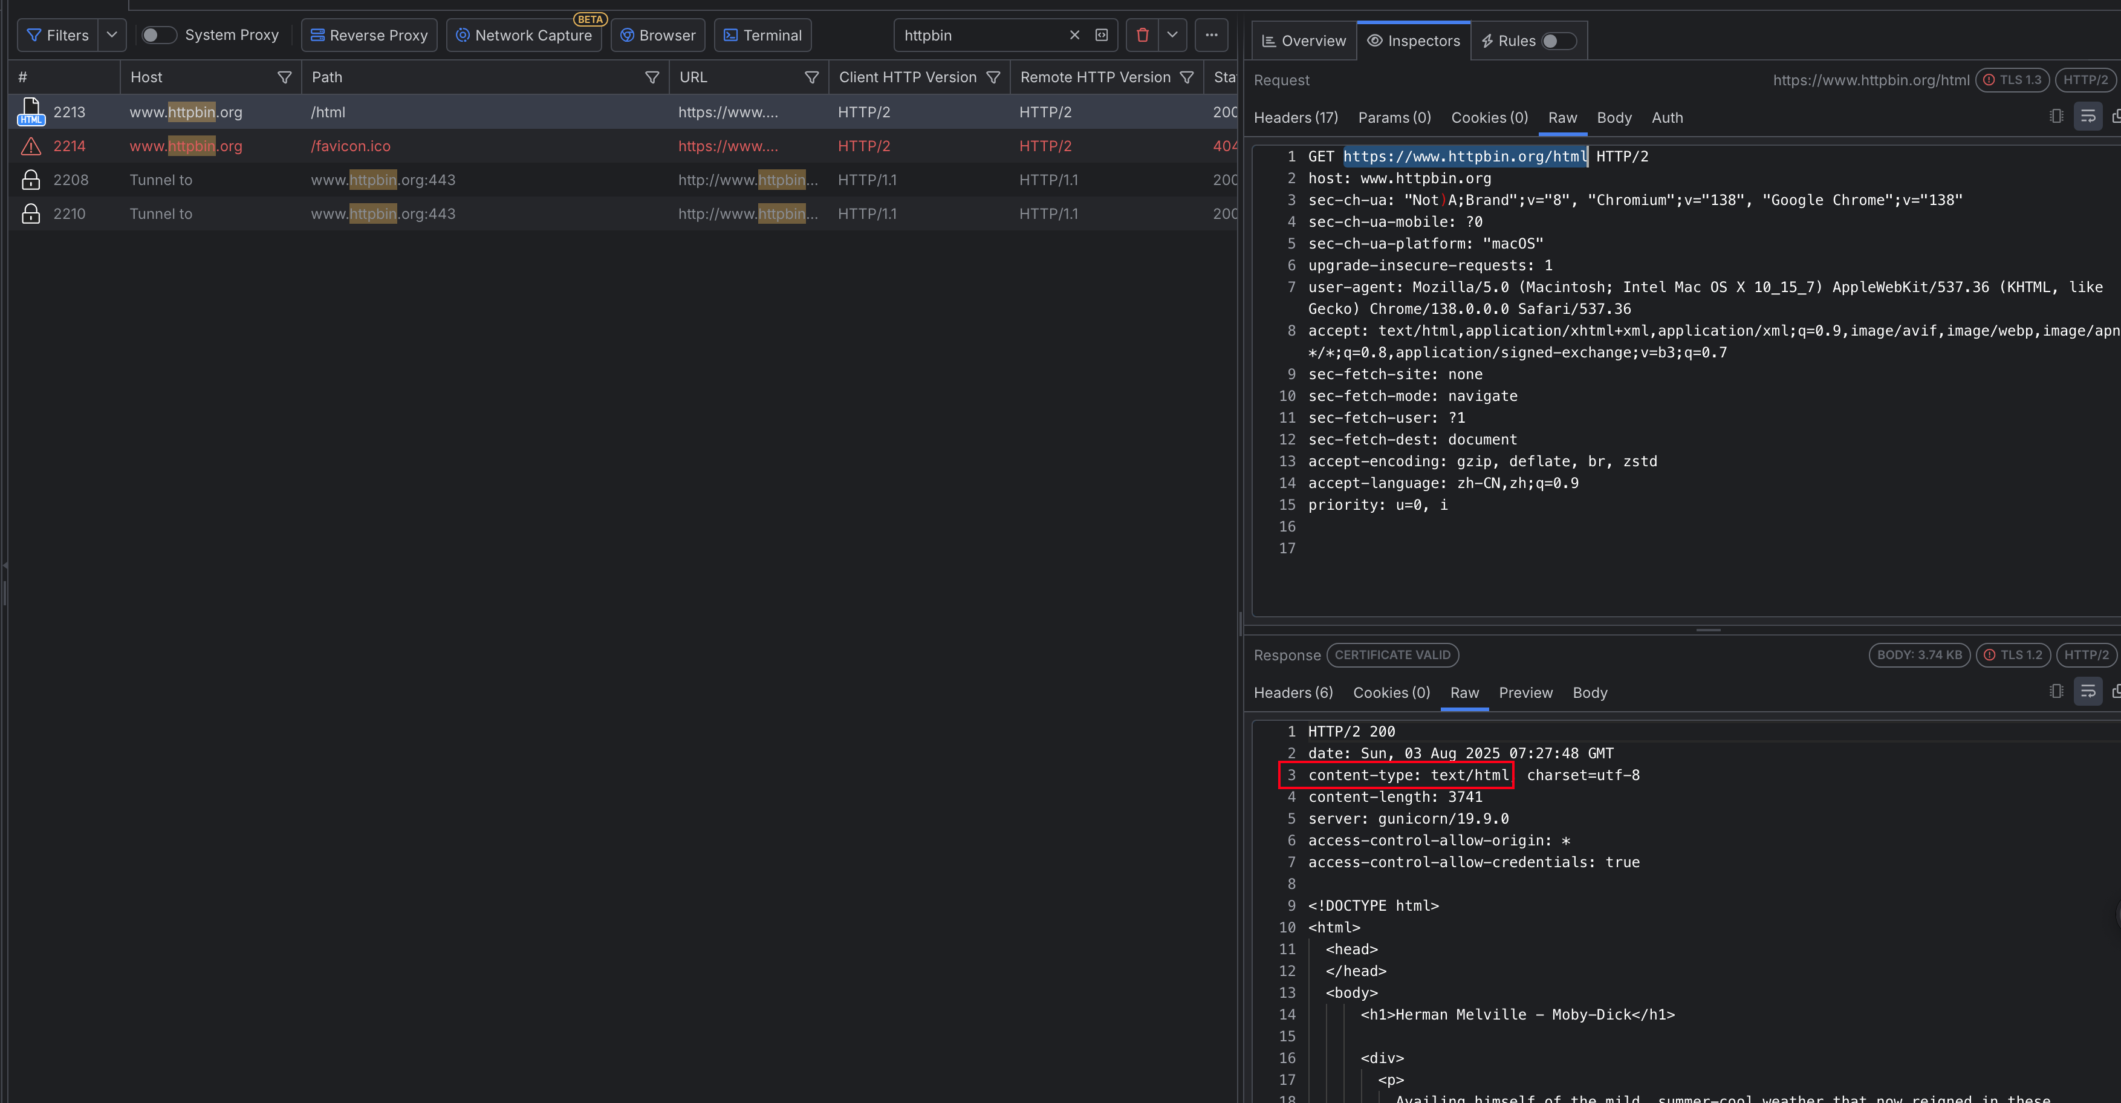
Task: Toggle word wrap icon in Request panel
Action: click(2087, 117)
